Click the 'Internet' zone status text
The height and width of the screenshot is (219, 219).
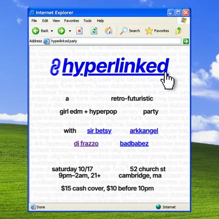click(169, 207)
